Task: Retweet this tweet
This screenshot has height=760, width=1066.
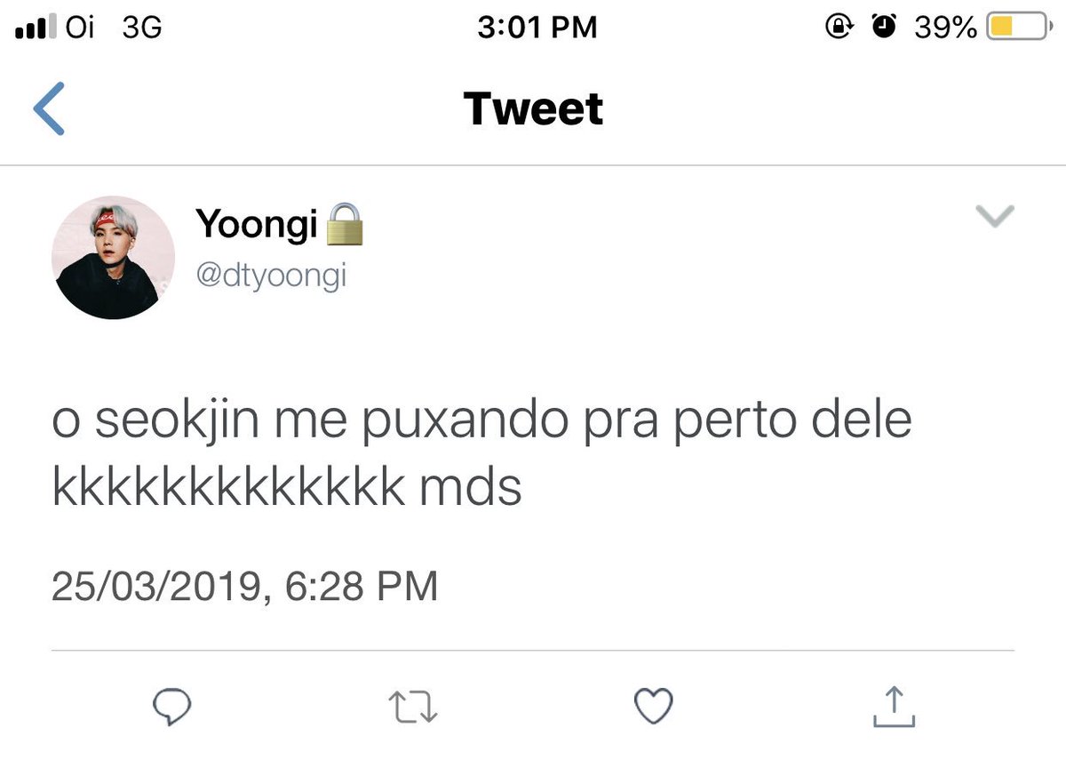Action: tap(413, 708)
